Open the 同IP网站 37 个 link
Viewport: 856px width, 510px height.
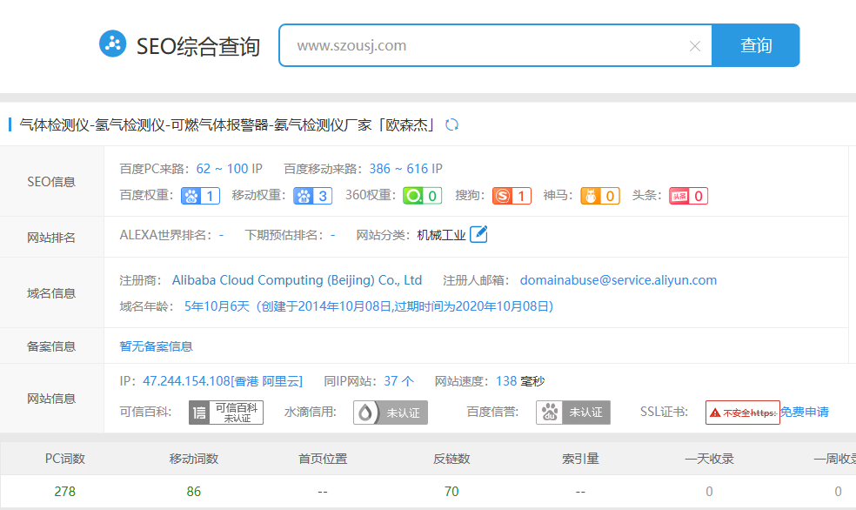click(399, 381)
